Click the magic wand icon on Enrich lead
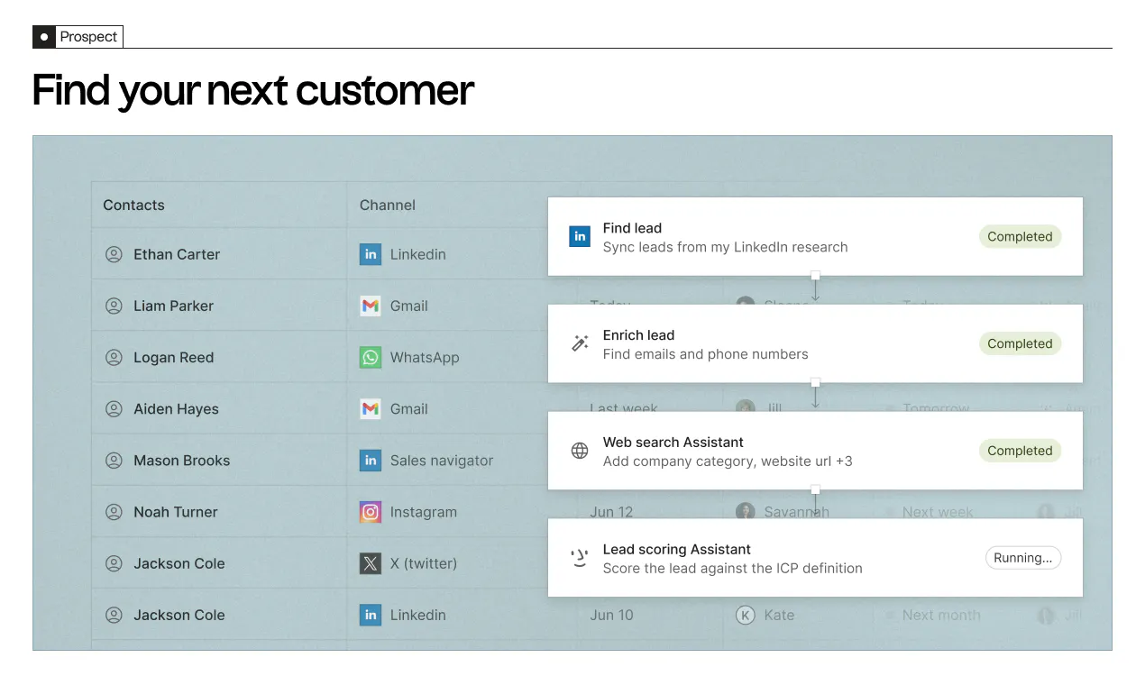Screen dimensions: 1145x685 pyautogui.click(x=580, y=343)
